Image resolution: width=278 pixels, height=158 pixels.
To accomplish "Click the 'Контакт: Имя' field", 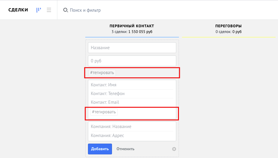I will (132, 85).
